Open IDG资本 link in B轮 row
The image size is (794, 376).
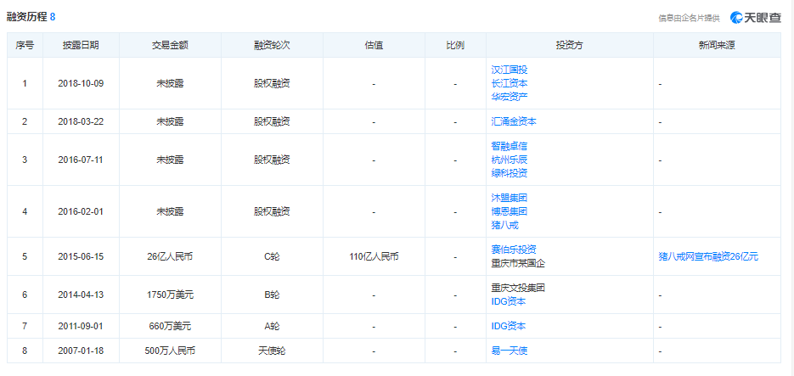509,301
